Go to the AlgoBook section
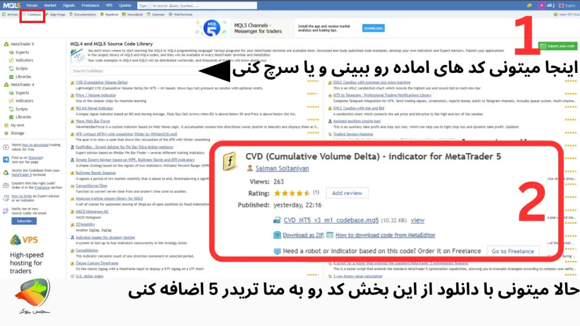This screenshot has height=326, width=580. coord(109,14)
